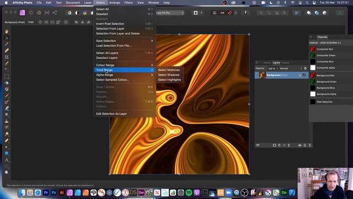Open the Opacity 100 % dropdown
353x199 pixels.
272,69
